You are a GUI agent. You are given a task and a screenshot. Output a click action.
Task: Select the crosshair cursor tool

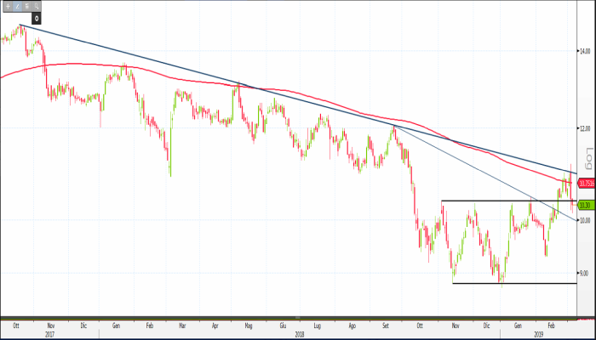7,6
